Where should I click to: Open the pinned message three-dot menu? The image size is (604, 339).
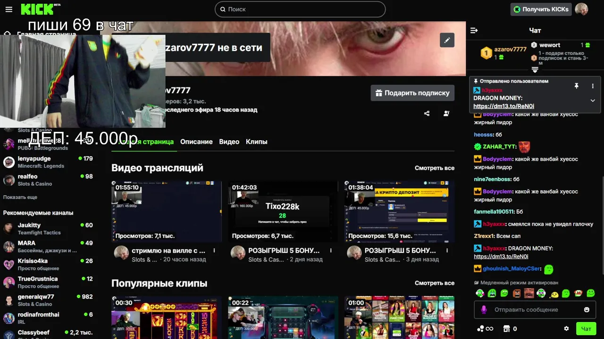pyautogui.click(x=593, y=86)
